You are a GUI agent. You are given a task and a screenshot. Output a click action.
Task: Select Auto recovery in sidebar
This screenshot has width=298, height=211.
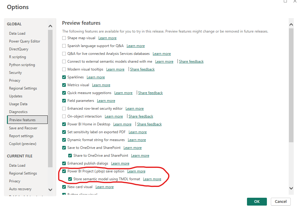pos(20,189)
